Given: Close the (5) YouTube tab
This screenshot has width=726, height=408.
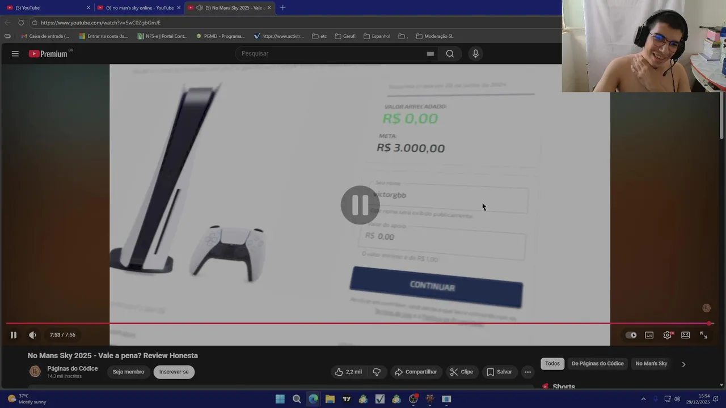Looking at the screenshot, I should 88,8.
